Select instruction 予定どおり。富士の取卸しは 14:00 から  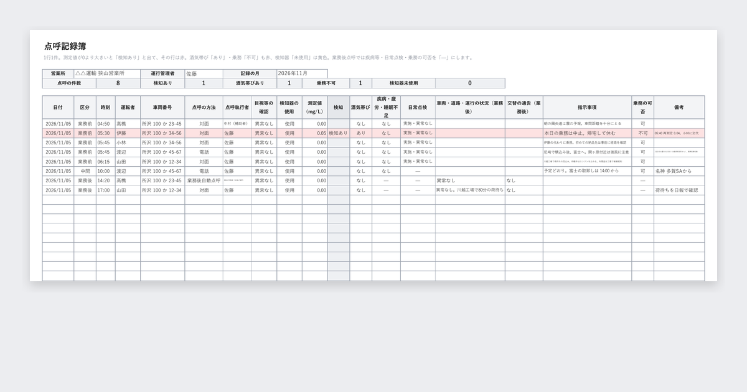(587, 171)
